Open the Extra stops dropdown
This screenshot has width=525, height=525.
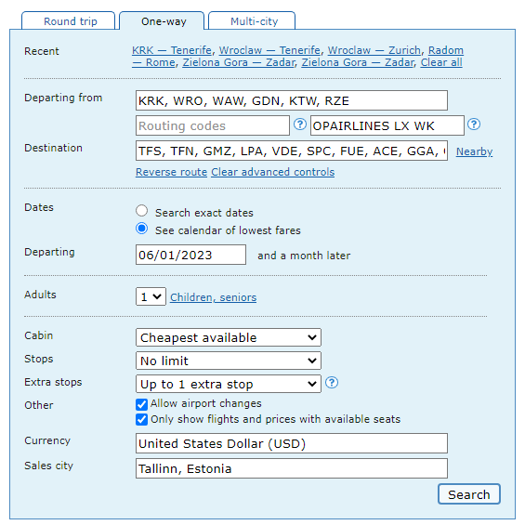tap(229, 384)
